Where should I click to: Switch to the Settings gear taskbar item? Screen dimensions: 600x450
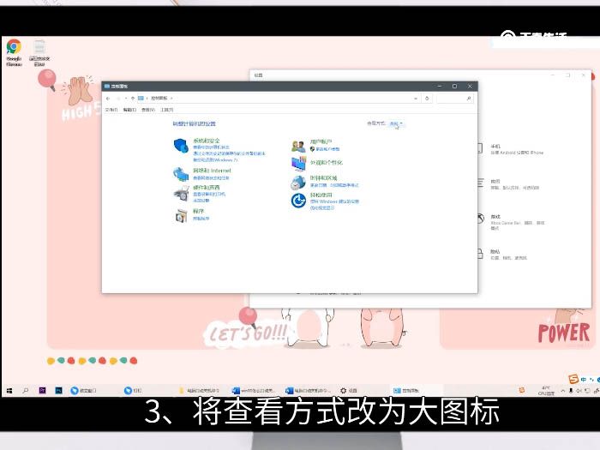(x=349, y=390)
